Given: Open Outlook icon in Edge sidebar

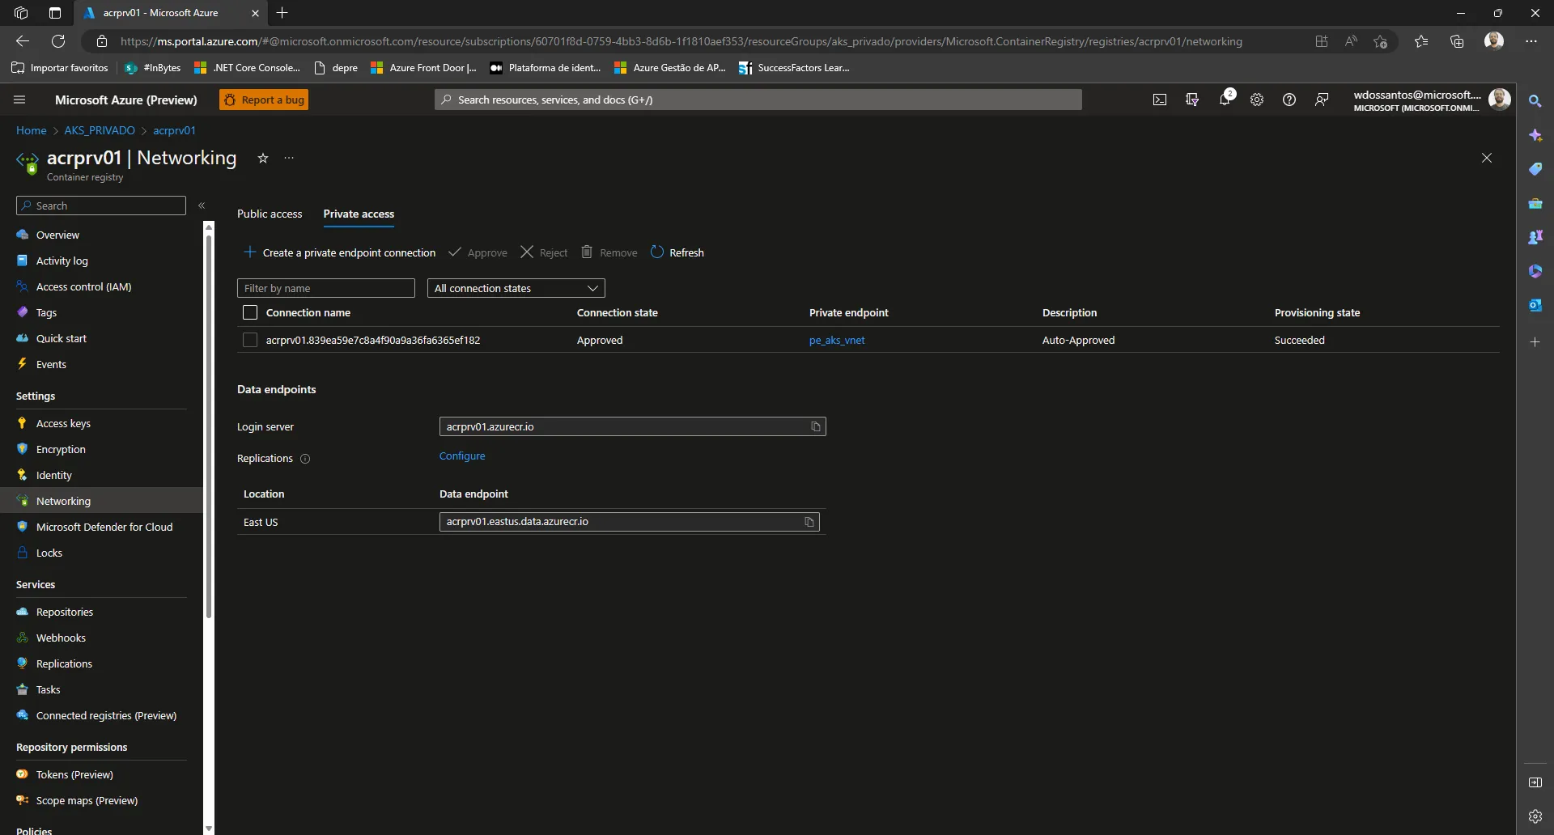Looking at the screenshot, I should pos(1535,305).
